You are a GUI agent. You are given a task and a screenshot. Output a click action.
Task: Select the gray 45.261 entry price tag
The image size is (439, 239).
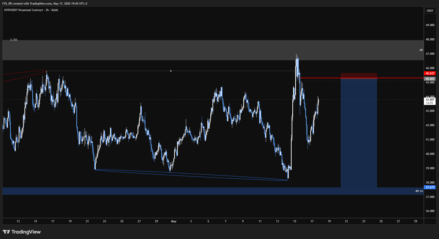pos(429,79)
